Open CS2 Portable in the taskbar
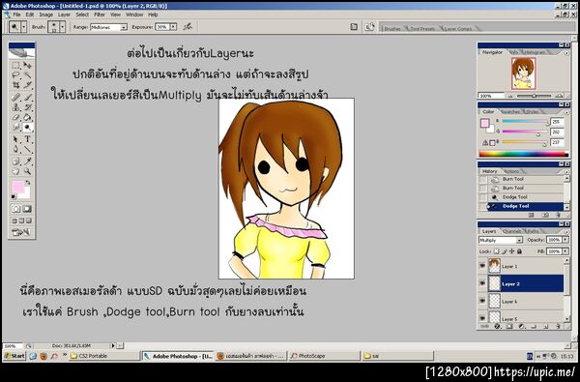Image resolution: width=580 pixels, height=382 pixels. [103, 356]
